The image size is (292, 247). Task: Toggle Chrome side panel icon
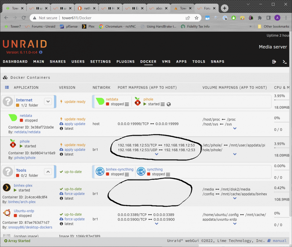268,18
